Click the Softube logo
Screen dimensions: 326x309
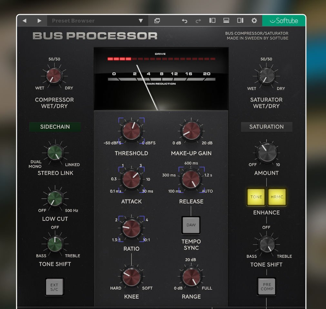(x=283, y=21)
